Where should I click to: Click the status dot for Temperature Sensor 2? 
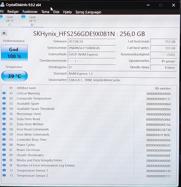pos(4,175)
